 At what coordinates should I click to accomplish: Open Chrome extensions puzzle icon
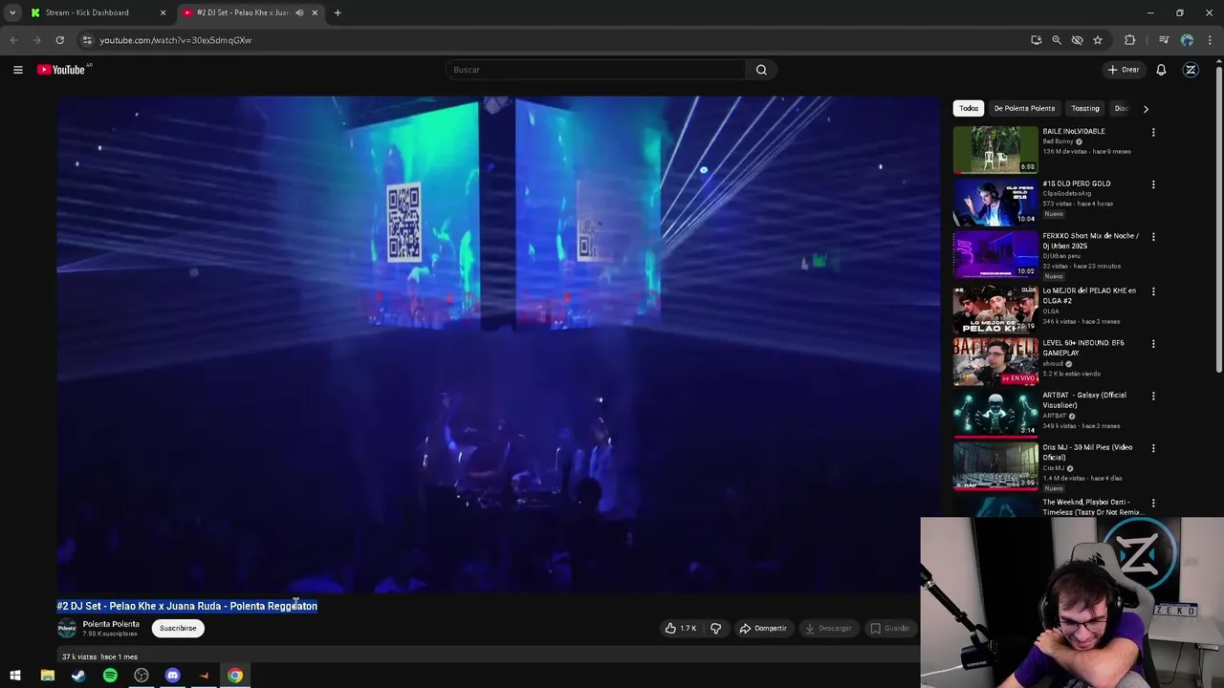click(1130, 40)
